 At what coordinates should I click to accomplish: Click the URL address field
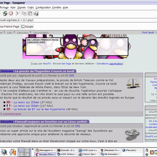point(78,20)
